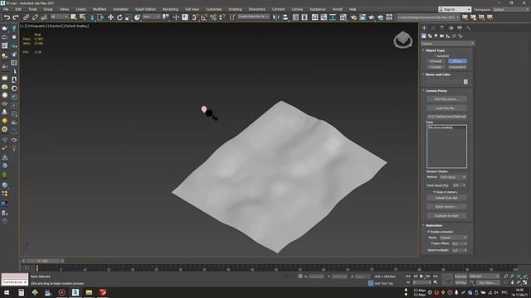The height and width of the screenshot is (298, 531).
Task: Click the time slider frame handle
Action: 42,262
